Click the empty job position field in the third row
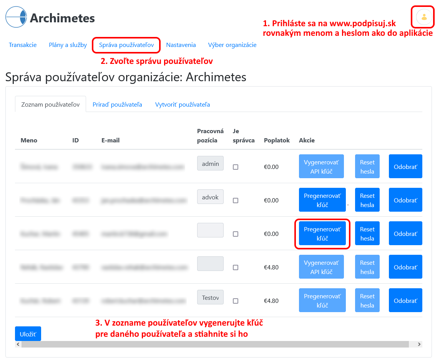The image size is (435, 361). pyautogui.click(x=210, y=230)
